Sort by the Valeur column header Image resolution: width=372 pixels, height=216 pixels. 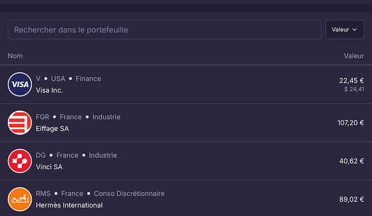click(354, 56)
